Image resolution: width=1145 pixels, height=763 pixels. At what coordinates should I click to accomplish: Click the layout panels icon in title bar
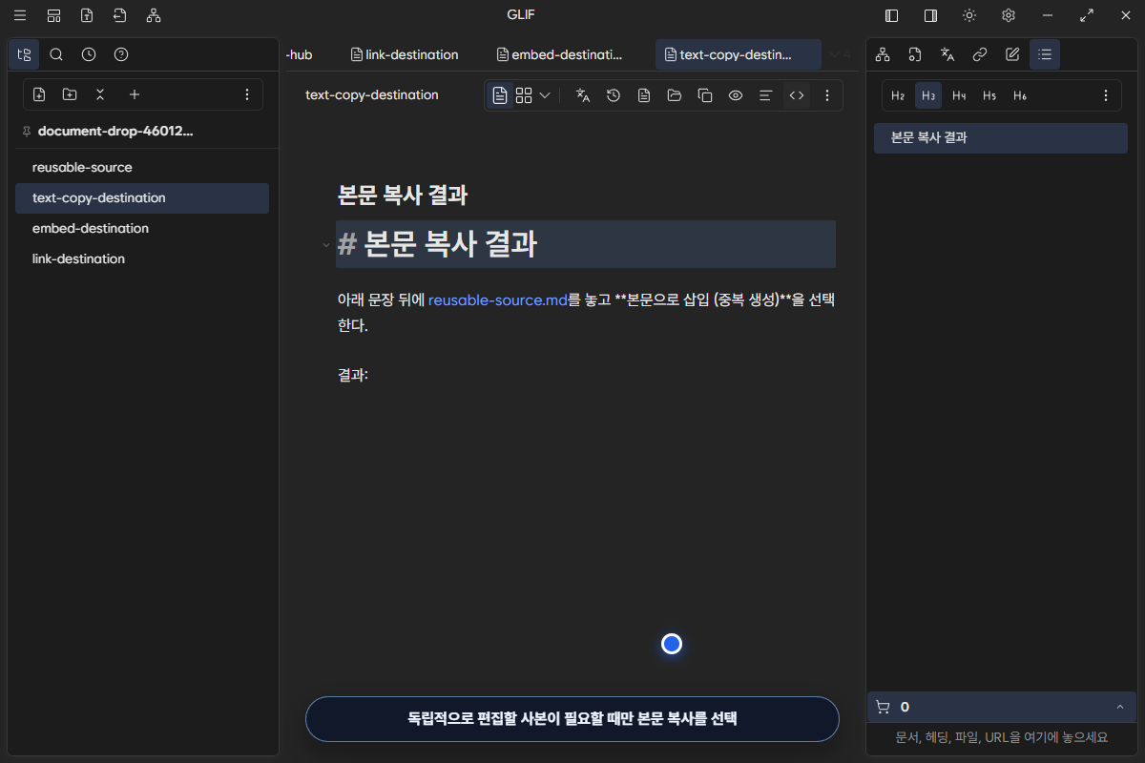click(54, 15)
